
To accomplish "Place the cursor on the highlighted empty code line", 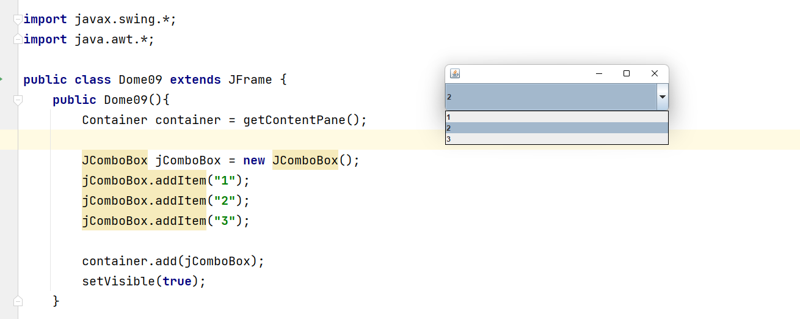I will coord(244,140).
